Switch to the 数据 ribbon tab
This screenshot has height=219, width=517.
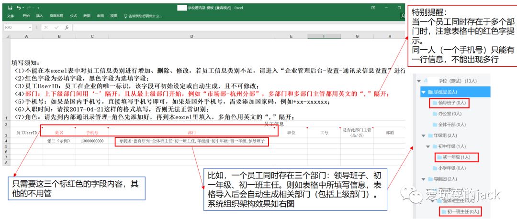click(x=87, y=16)
